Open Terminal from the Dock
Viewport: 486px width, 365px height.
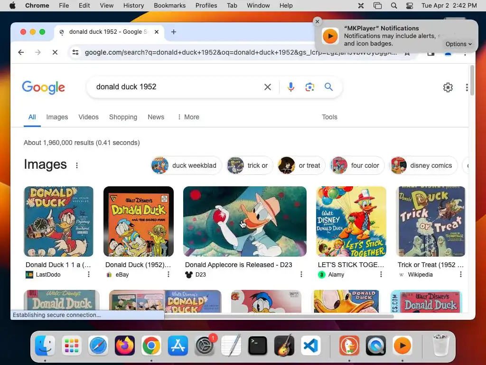pos(258,346)
